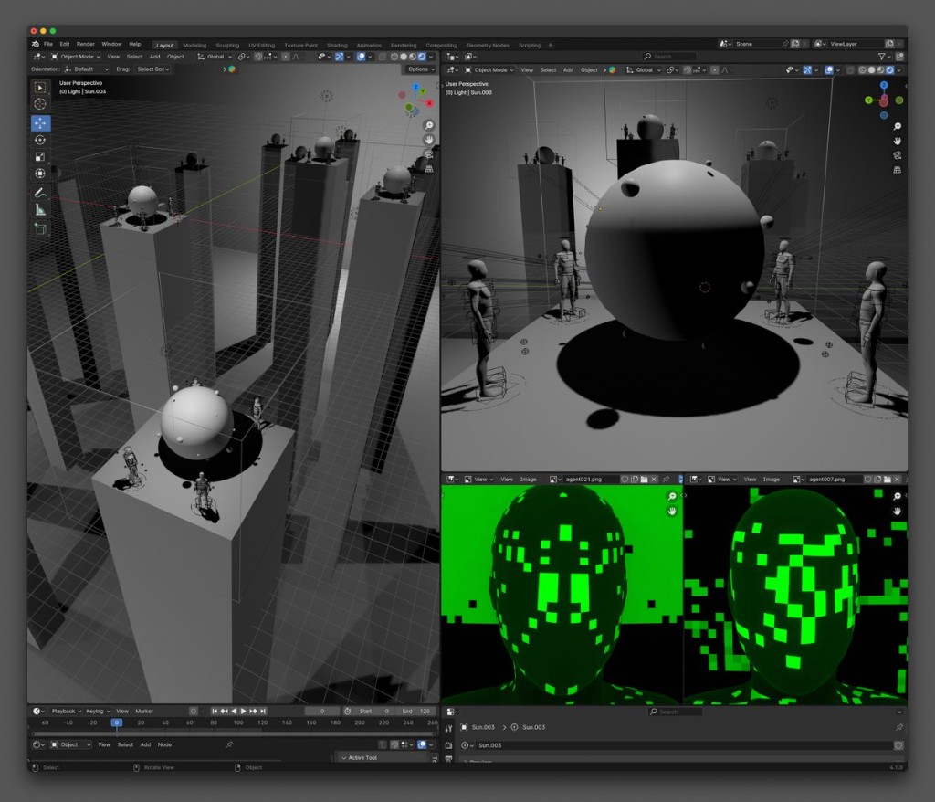Click the pan hand icon in left viewport
This screenshot has width=935, height=802.
[x=429, y=140]
